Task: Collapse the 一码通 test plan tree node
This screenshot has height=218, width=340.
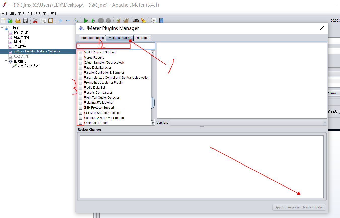Action: click(x=2, y=28)
